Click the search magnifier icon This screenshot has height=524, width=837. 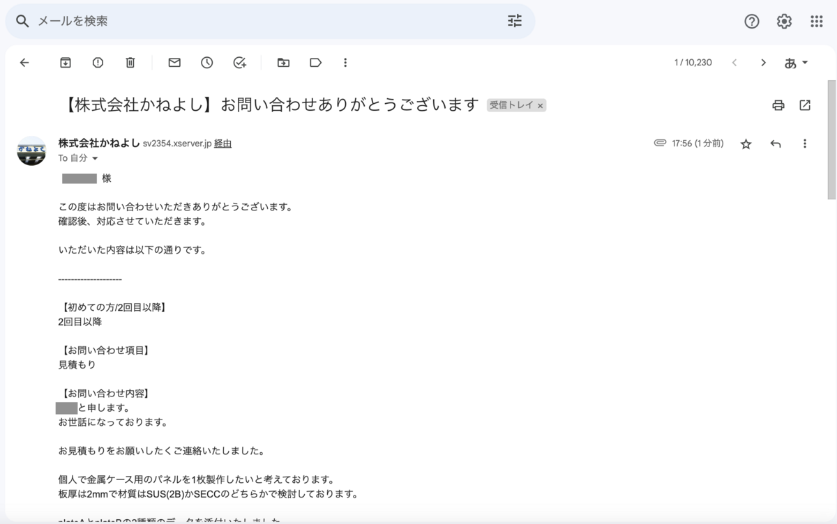(x=22, y=21)
